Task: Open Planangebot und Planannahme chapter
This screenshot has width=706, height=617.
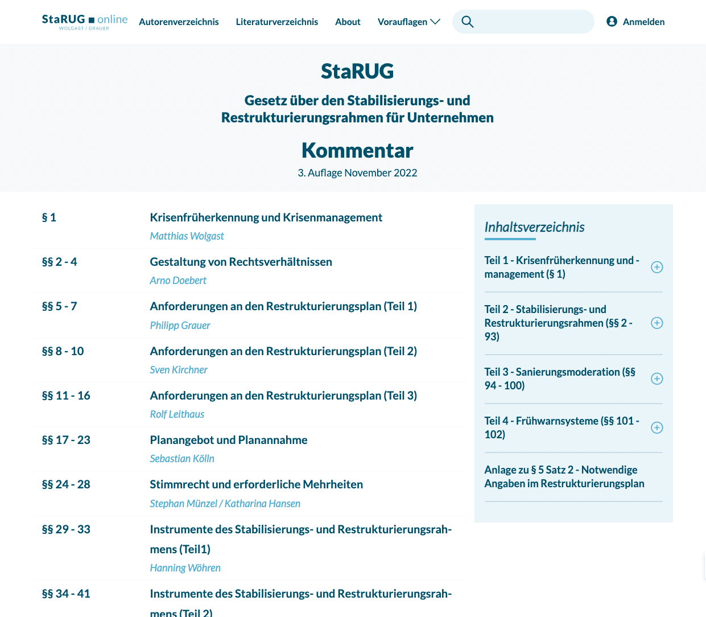Action: pyautogui.click(x=228, y=440)
